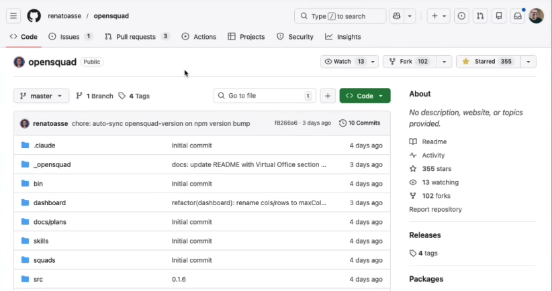Viewport: 552px width, 291px height.
Task: Switch to the Actions tab
Action: (x=199, y=37)
